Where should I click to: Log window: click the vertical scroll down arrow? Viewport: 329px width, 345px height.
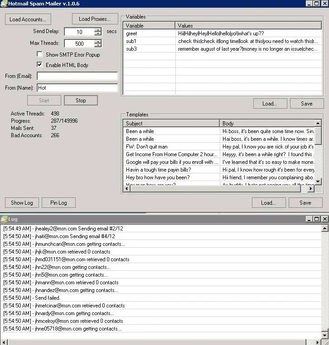[324, 335]
